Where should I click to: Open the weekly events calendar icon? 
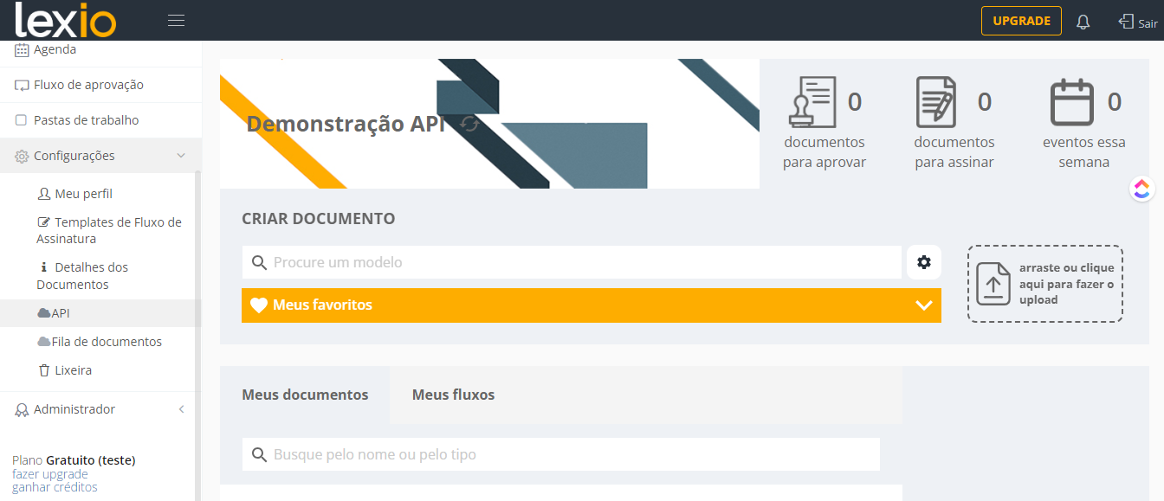1072,102
